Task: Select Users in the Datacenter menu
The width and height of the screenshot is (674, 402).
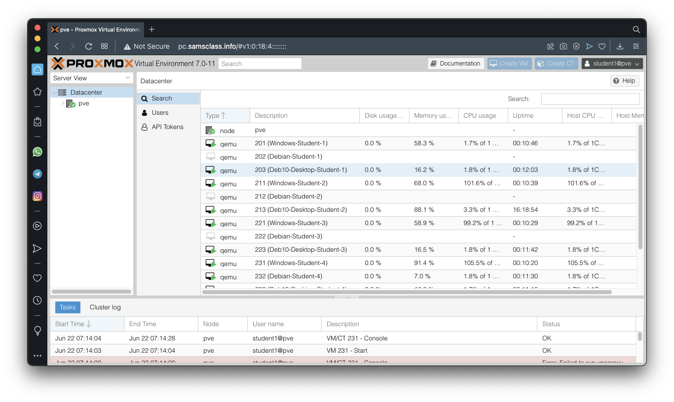Action: 160,113
